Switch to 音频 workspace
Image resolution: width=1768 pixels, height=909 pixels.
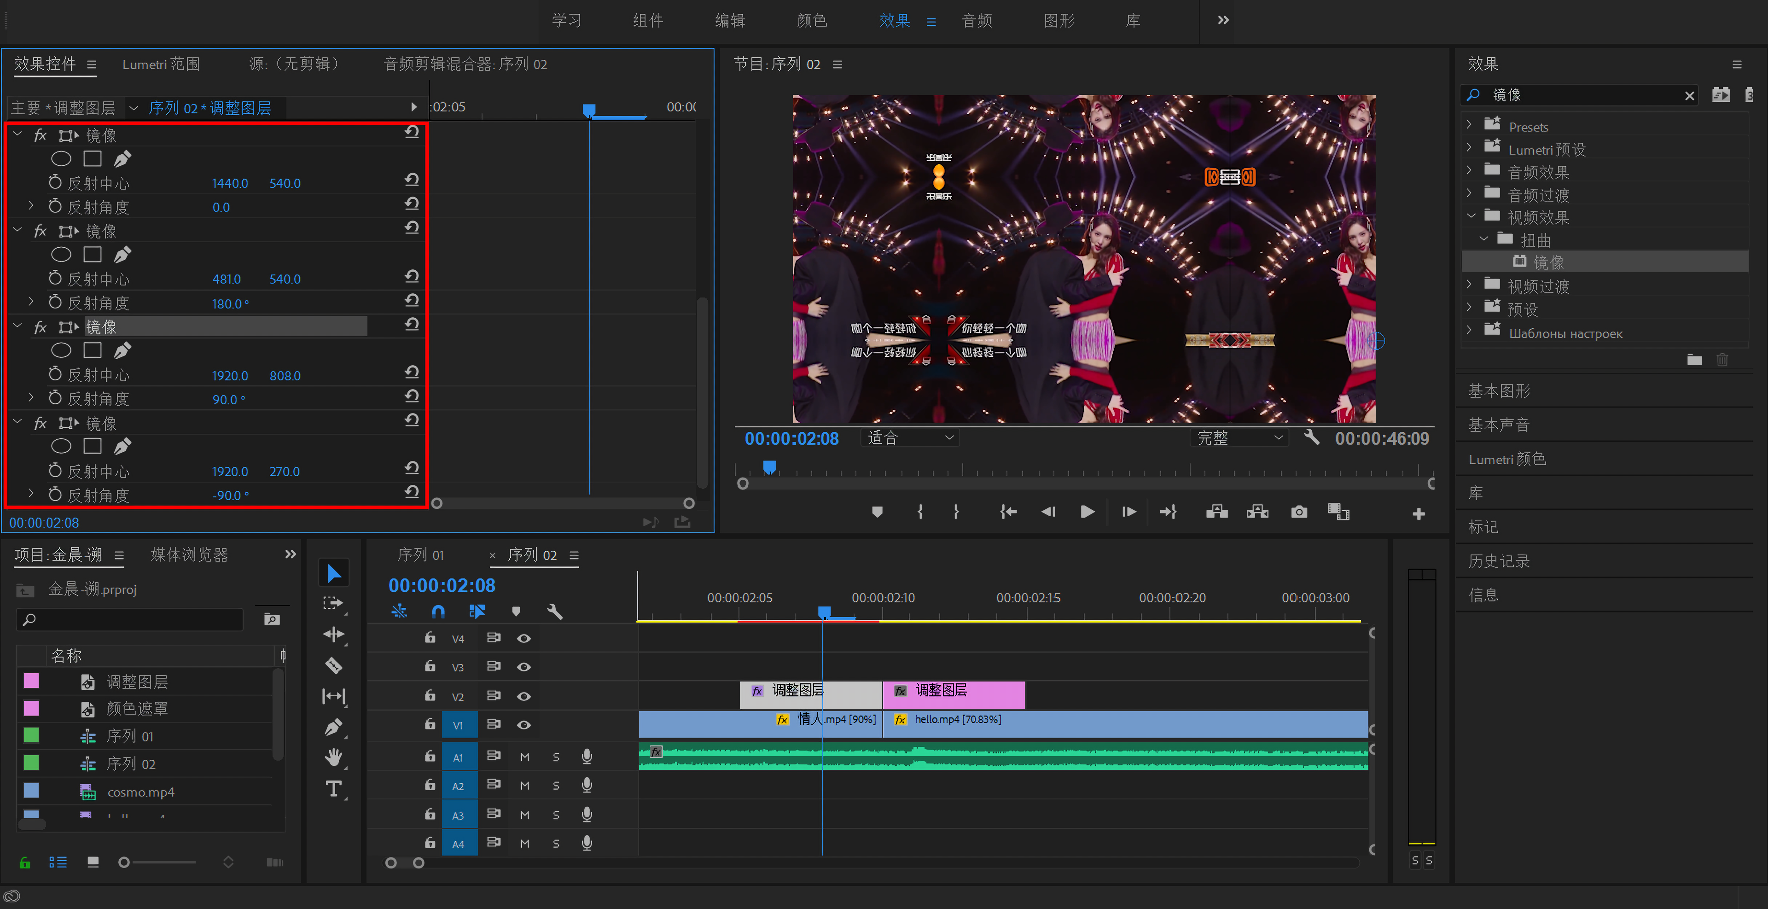pyautogui.click(x=977, y=21)
